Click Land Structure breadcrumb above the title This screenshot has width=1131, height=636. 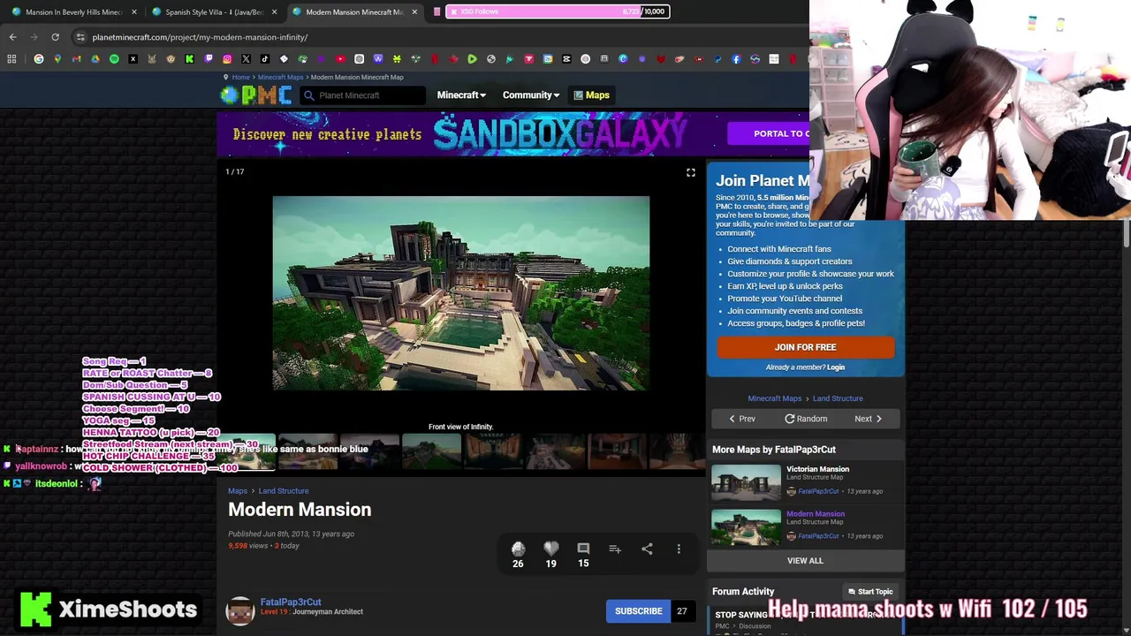coord(284,491)
